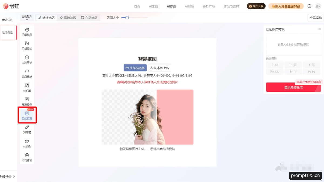Select the 主体 quick recognition option

pyautogui.click(x=275, y=65)
